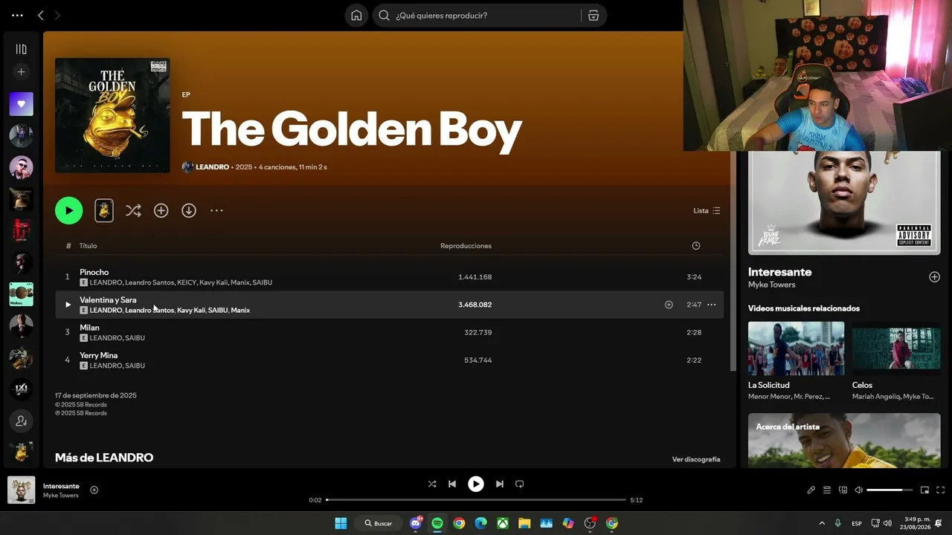Screen dimensions: 952x535
Task: Adjust the Spotify volume slider
Action: pos(890,490)
